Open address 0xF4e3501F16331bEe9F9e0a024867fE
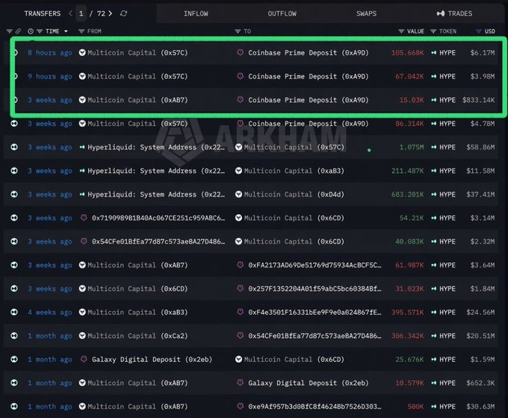Viewport: 508px width, 418px height. tap(315, 313)
